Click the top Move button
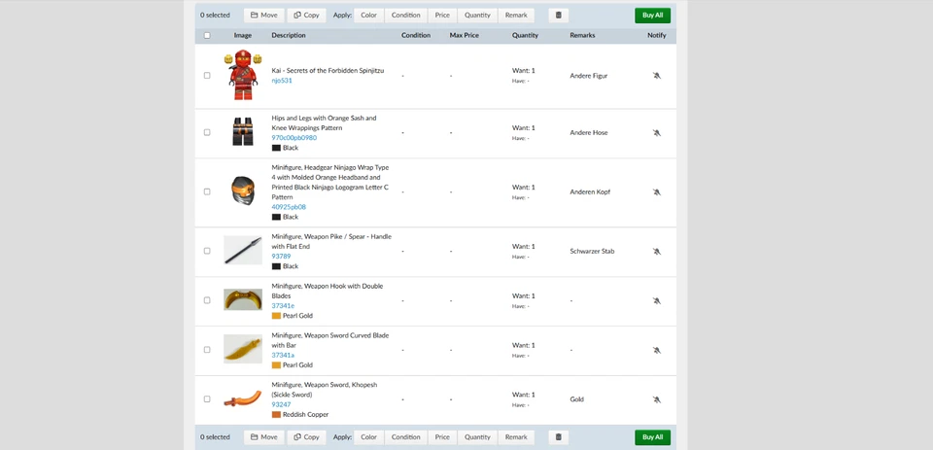This screenshot has width=933, height=450. coord(263,15)
